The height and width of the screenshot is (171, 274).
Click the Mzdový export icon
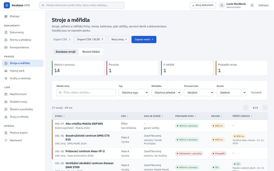(6, 133)
